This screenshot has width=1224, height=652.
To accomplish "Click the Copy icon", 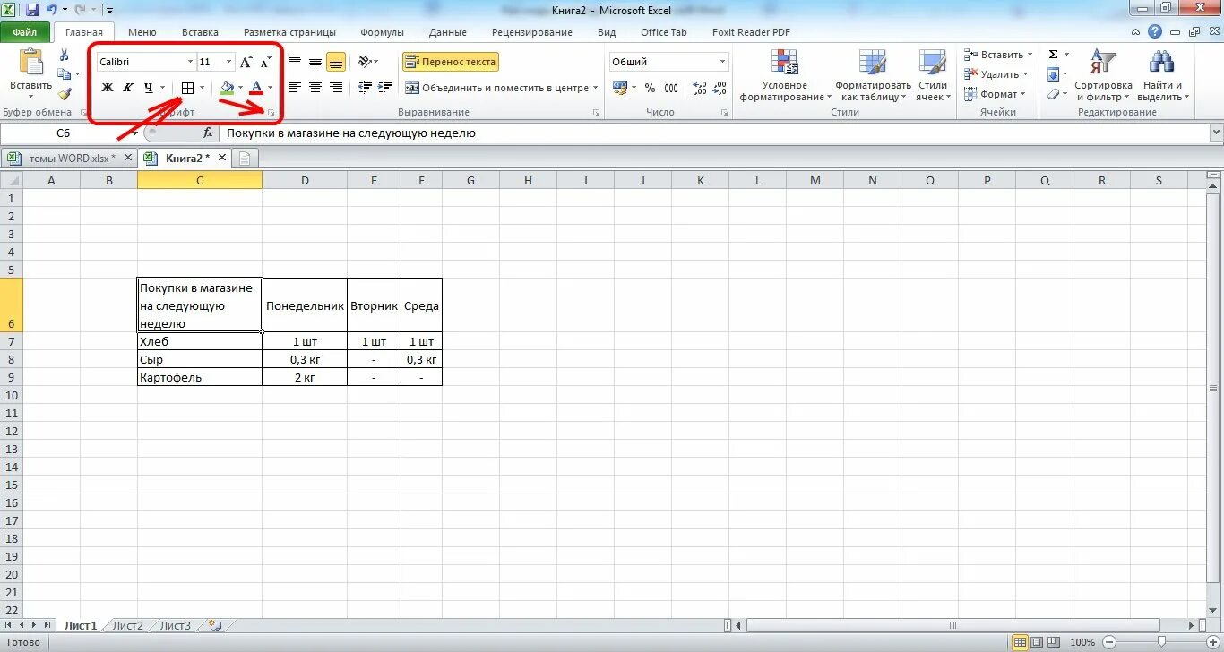I will [x=64, y=74].
